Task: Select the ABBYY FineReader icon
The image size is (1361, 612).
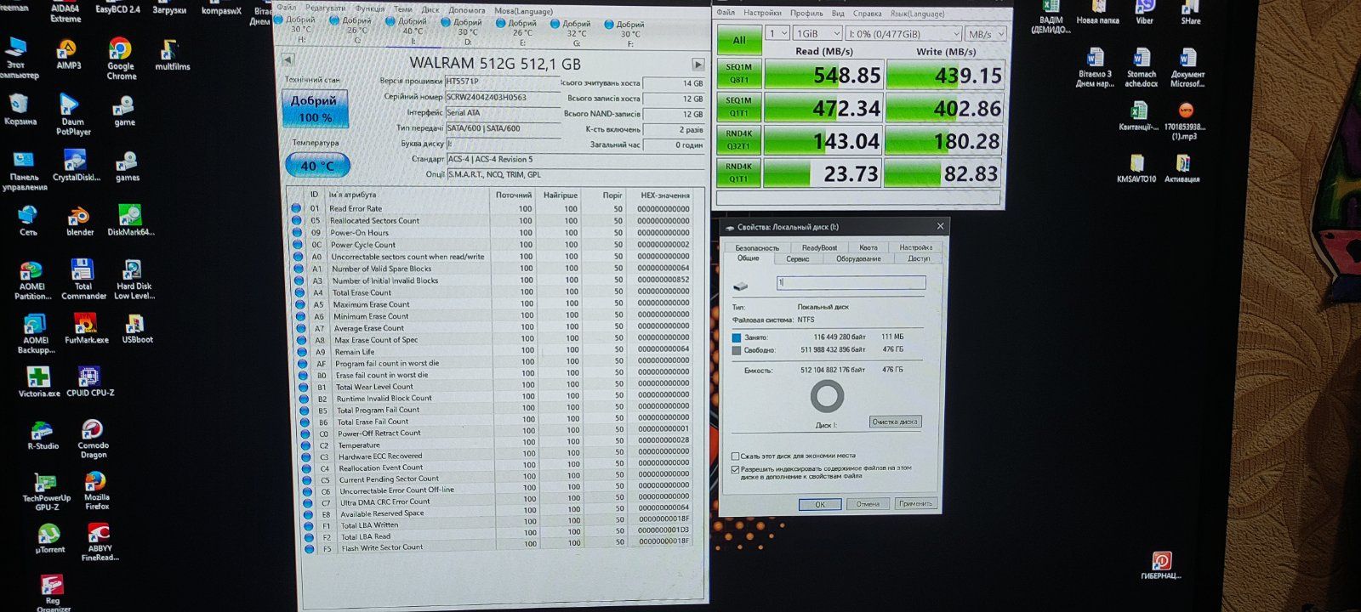Action: click(x=100, y=543)
